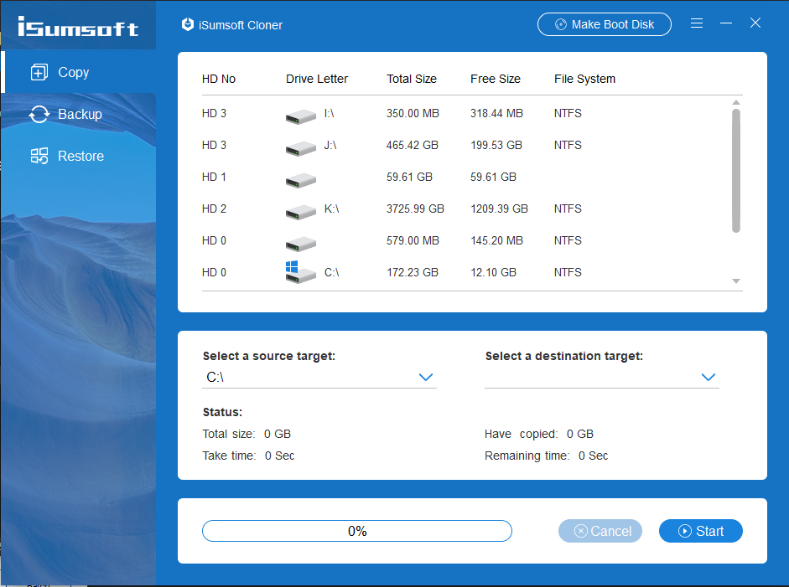The width and height of the screenshot is (789, 587).
Task: Click the J:\ drive letter text
Action: 330,145
